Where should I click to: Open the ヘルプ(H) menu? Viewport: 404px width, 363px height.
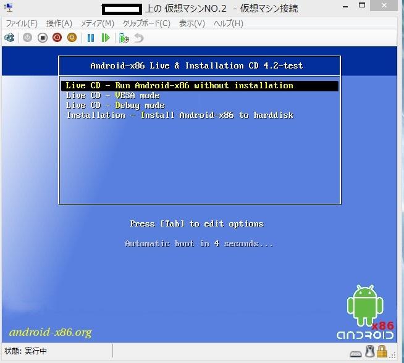click(x=229, y=23)
